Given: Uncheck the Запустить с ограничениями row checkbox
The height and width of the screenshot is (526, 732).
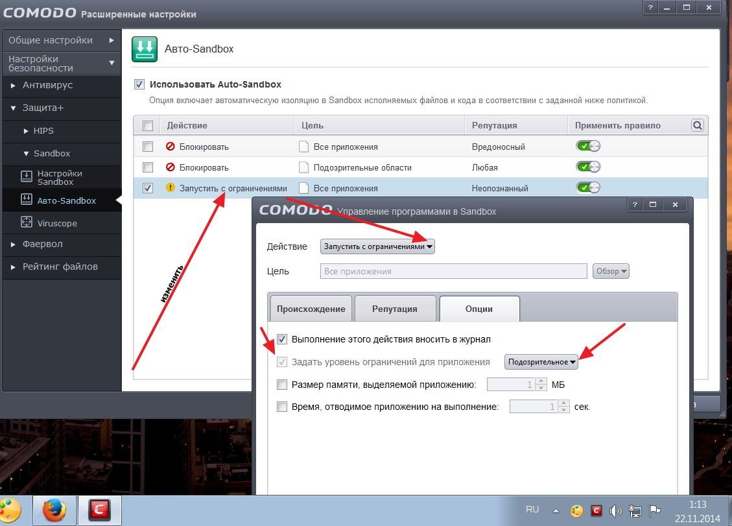Looking at the screenshot, I should coord(148,188).
